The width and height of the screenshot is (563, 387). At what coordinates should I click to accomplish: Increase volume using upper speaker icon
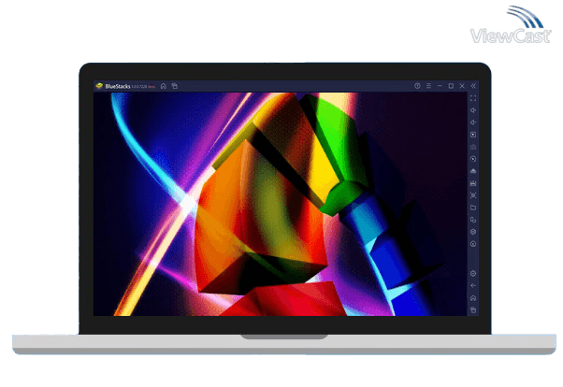click(x=473, y=110)
